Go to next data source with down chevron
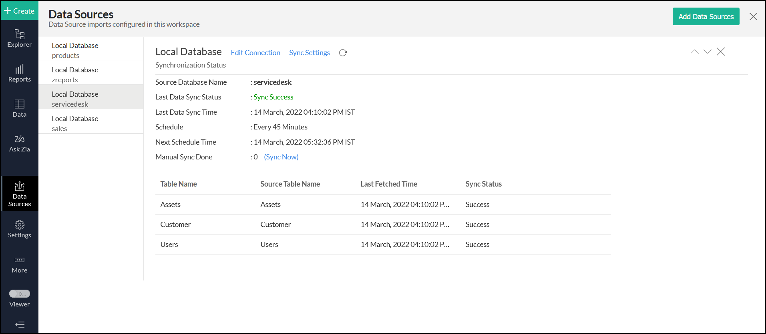Viewport: 766px width, 334px height. click(x=708, y=52)
